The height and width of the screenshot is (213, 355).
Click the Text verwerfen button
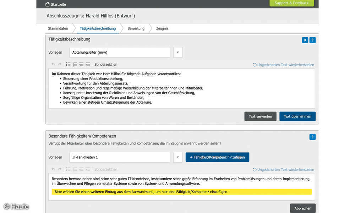(x=260, y=116)
